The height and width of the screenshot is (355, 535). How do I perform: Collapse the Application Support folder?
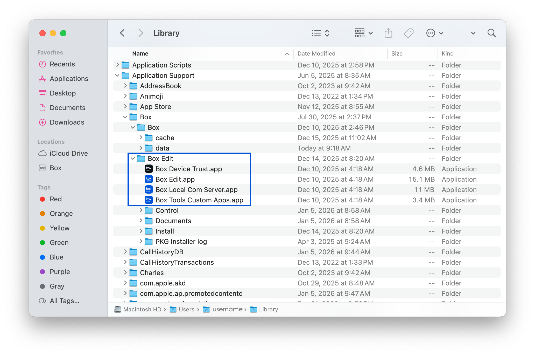click(117, 76)
